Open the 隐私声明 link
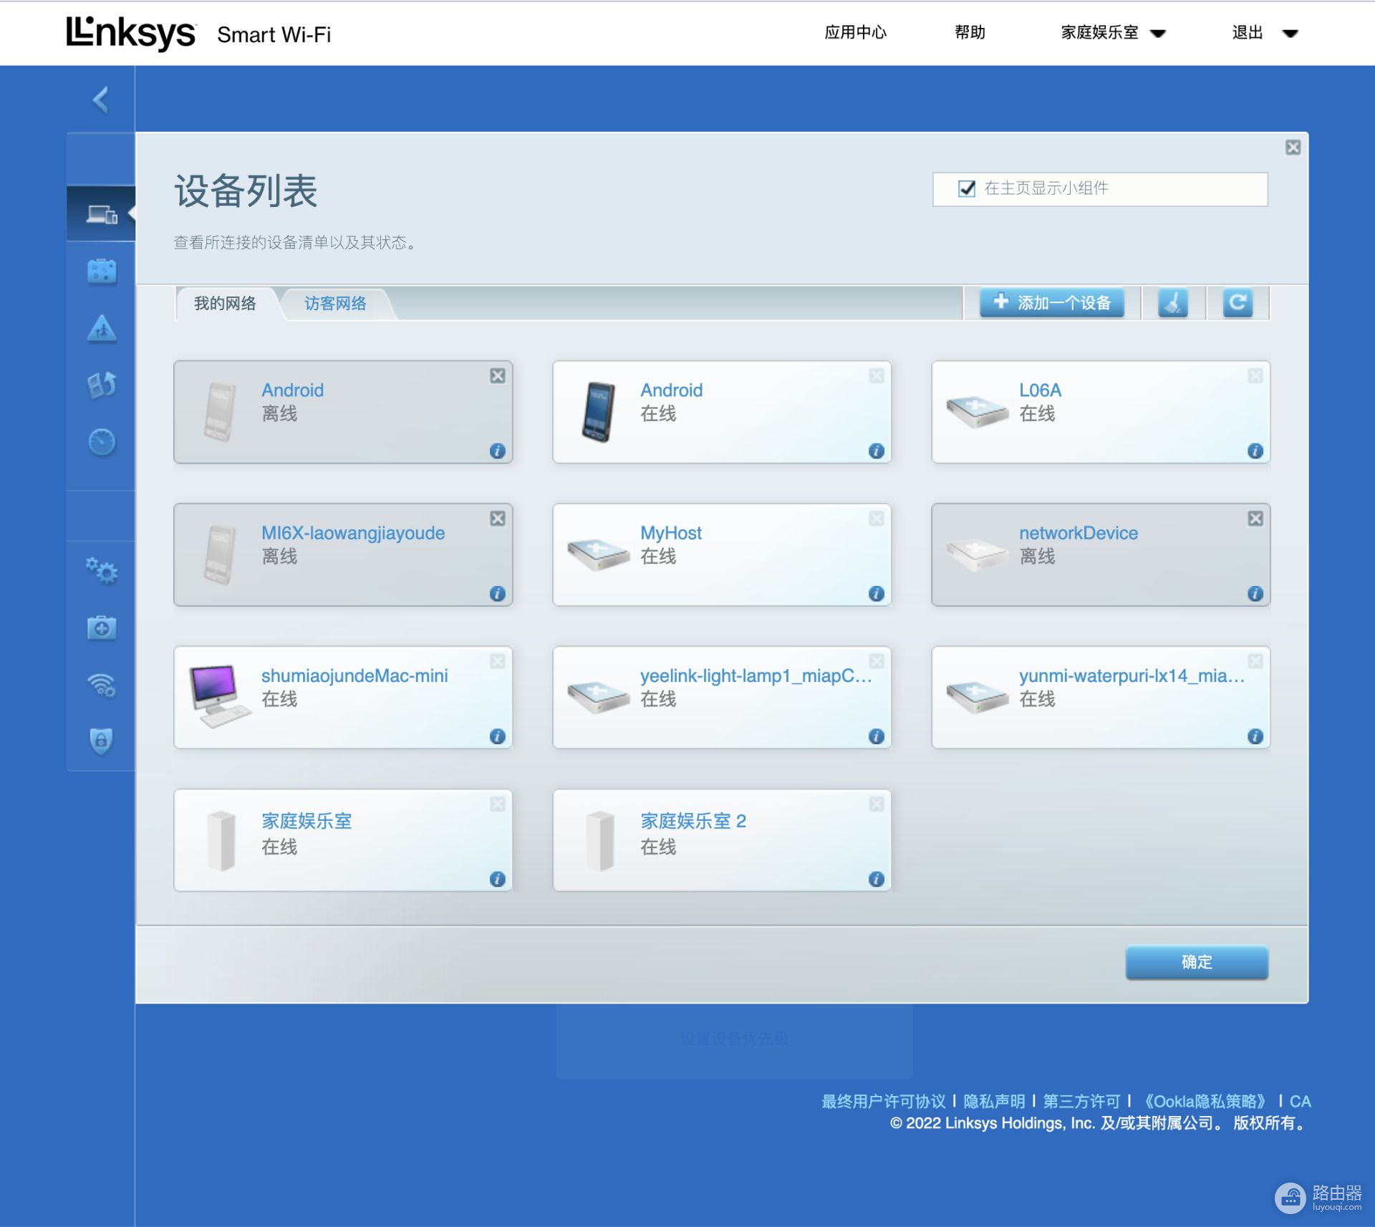1375x1227 pixels. click(994, 1102)
